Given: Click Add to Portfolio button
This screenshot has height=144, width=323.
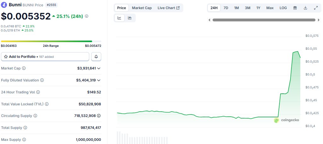Looking at the screenshot, I should [x=45, y=57].
